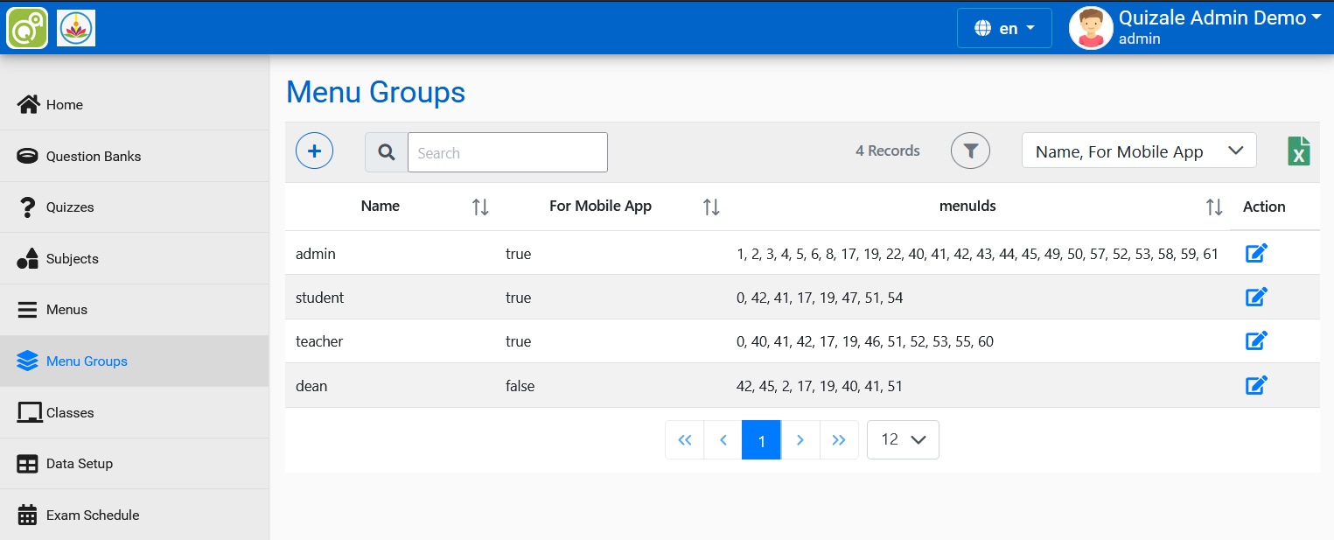This screenshot has height=540, width=1334.
Task: Toggle sorting on For Mobile App column
Action: click(x=711, y=207)
